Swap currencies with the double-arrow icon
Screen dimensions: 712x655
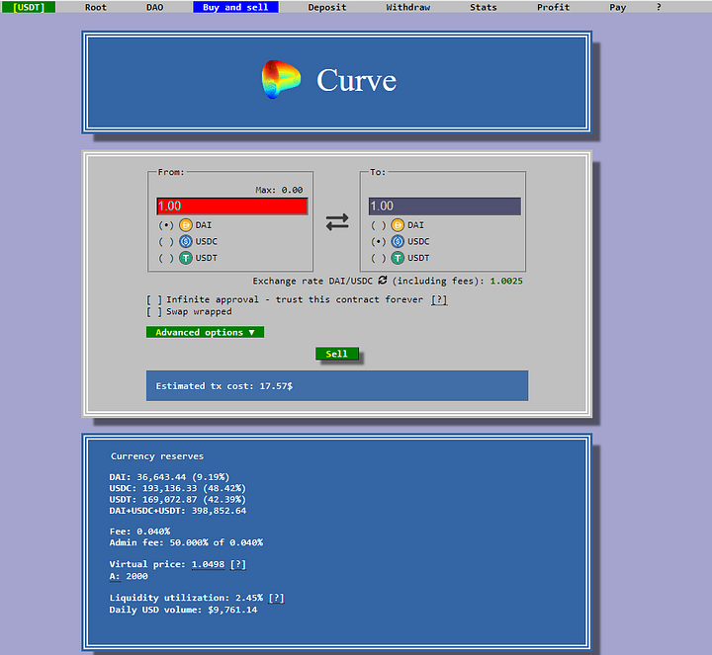coord(337,222)
